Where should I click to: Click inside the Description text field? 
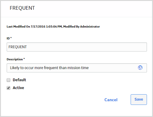(77, 68)
